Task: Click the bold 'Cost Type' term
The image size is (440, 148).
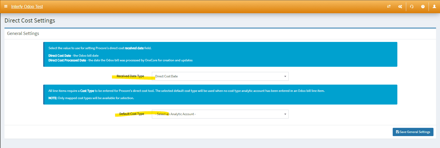Action: click(87, 91)
